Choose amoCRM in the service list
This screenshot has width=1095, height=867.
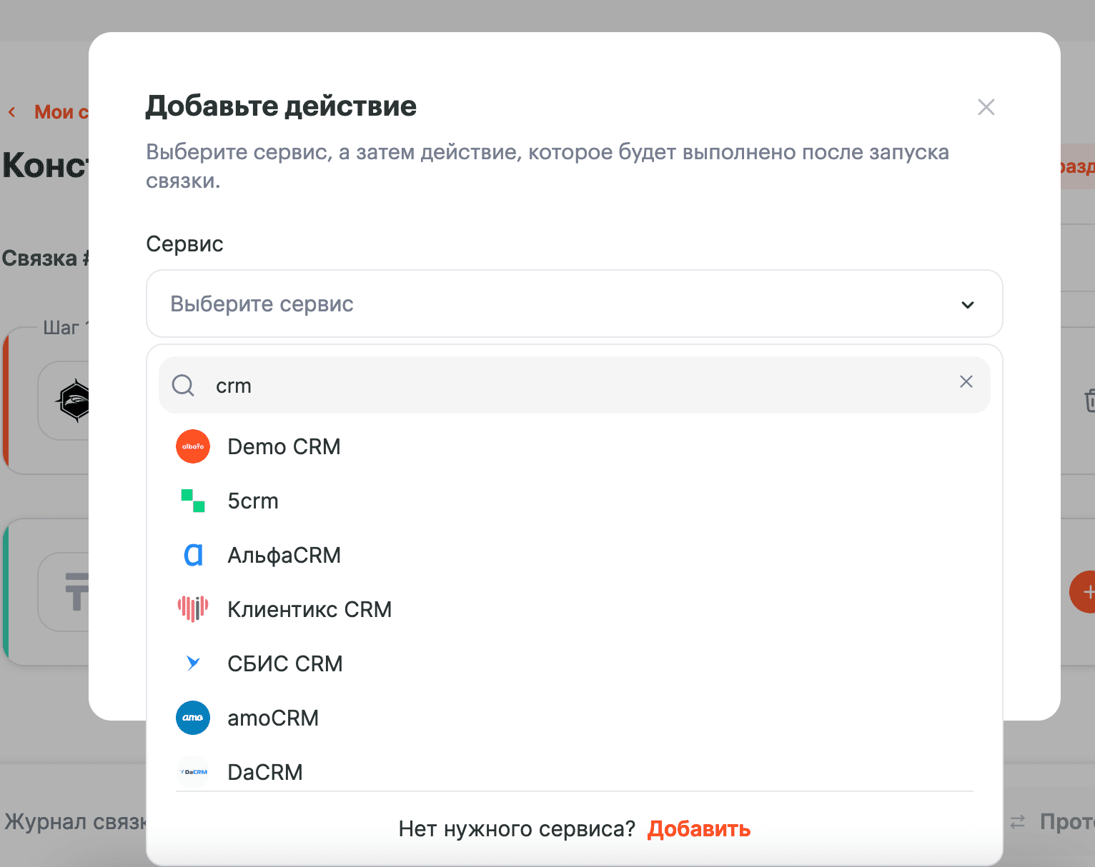pyautogui.click(x=273, y=718)
